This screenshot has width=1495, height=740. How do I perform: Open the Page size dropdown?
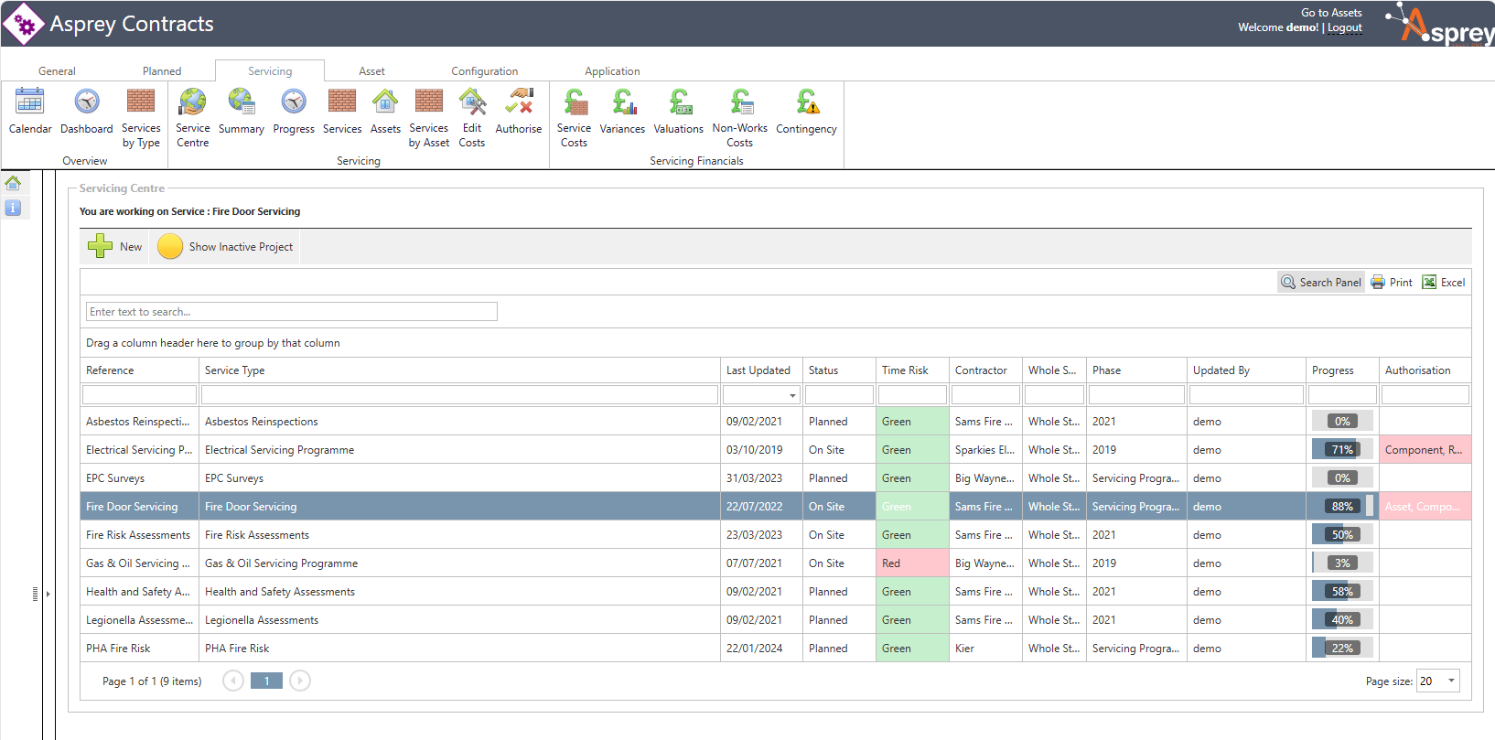1451,681
